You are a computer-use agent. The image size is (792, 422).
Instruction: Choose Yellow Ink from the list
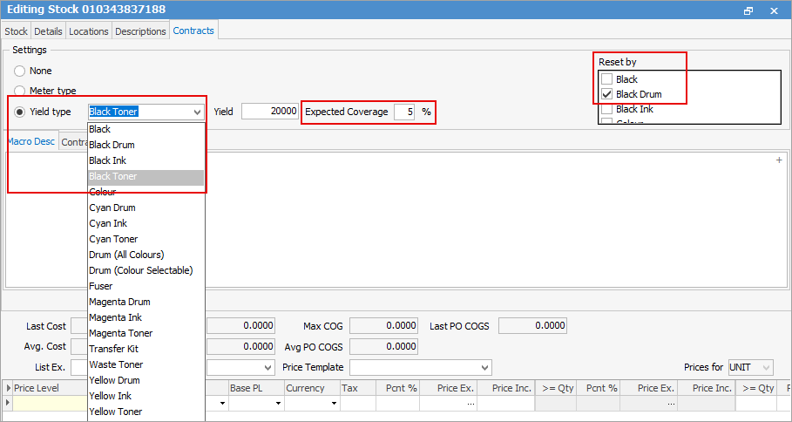146,396
